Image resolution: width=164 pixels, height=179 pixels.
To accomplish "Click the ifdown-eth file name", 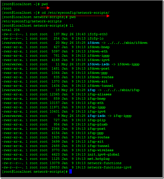I will coord(97,52).
